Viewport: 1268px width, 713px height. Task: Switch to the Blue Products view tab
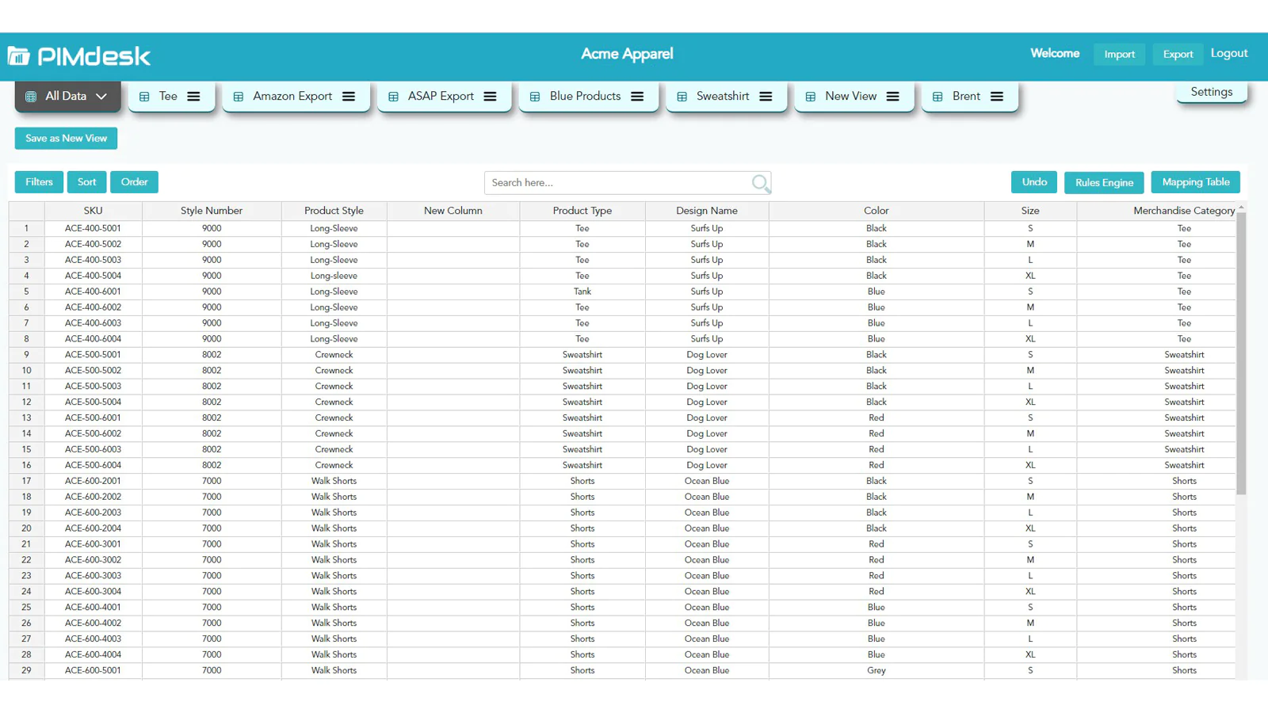[584, 97]
